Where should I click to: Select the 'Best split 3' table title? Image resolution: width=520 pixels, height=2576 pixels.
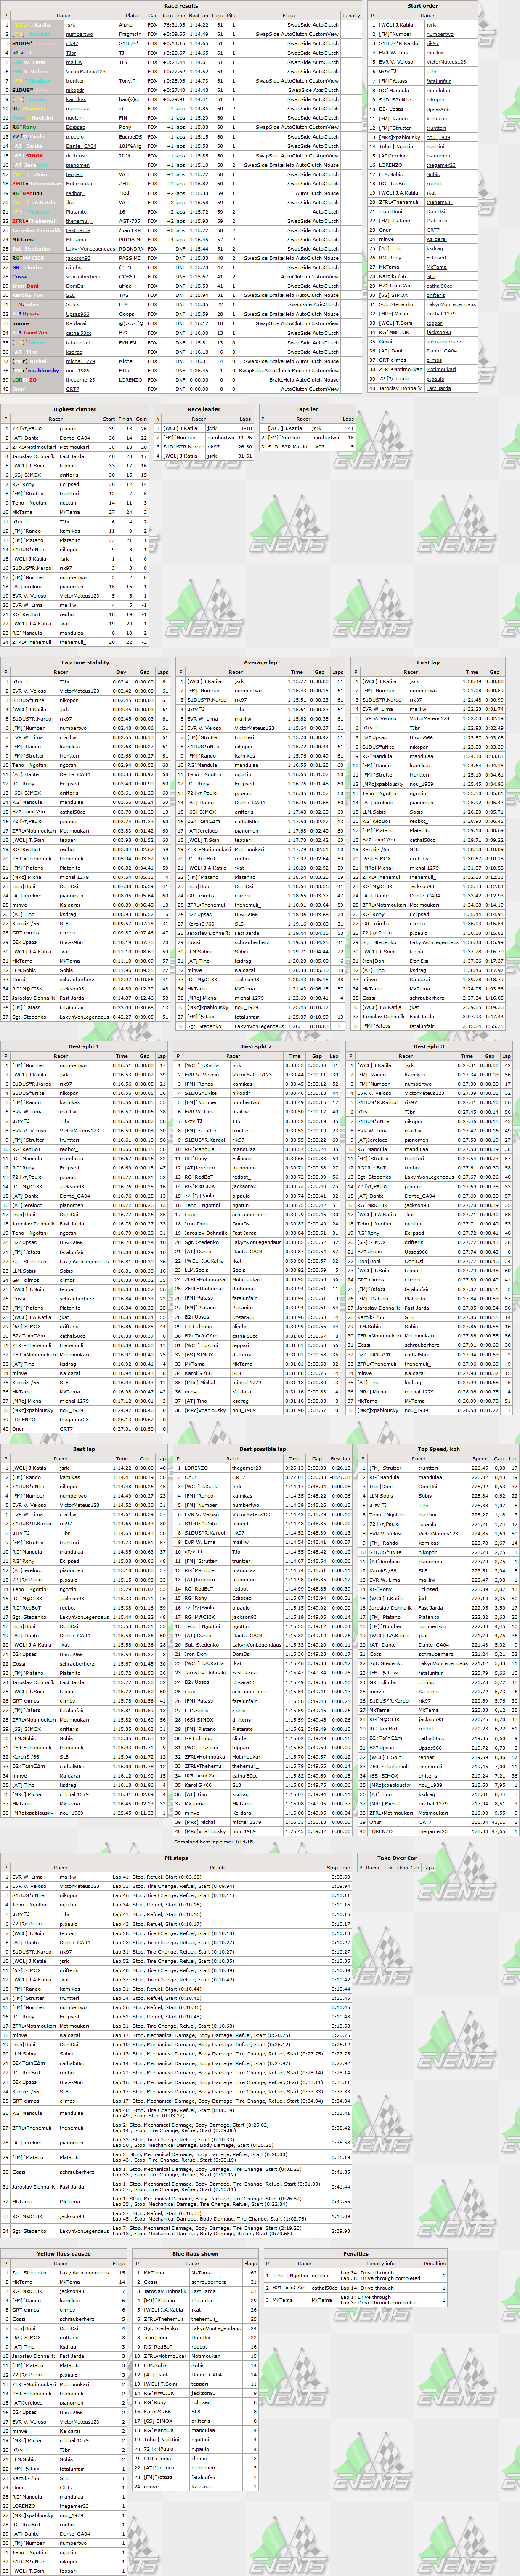[428, 1046]
